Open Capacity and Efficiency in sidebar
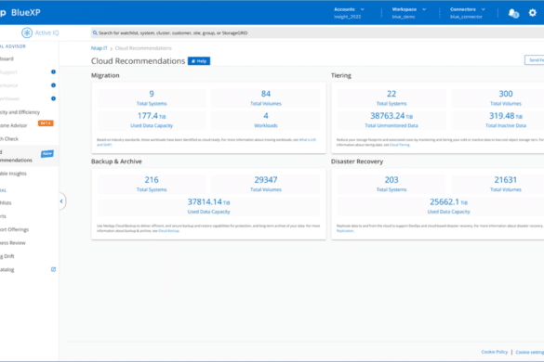The height and width of the screenshot is (362, 544). pos(20,112)
